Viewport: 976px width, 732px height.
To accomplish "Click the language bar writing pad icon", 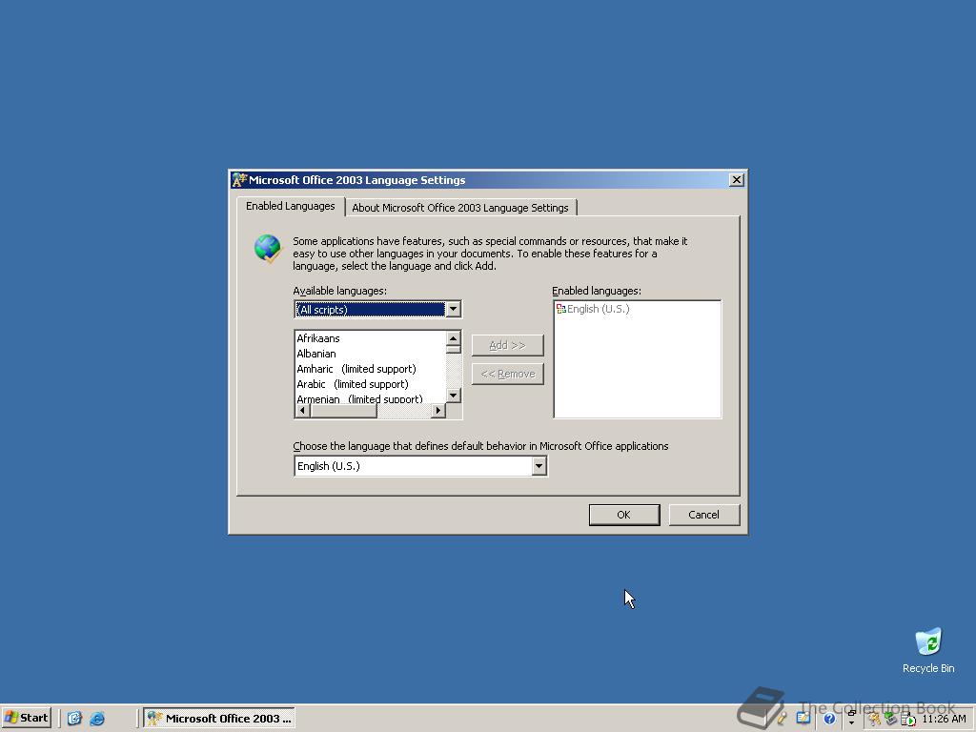I will 803,719.
